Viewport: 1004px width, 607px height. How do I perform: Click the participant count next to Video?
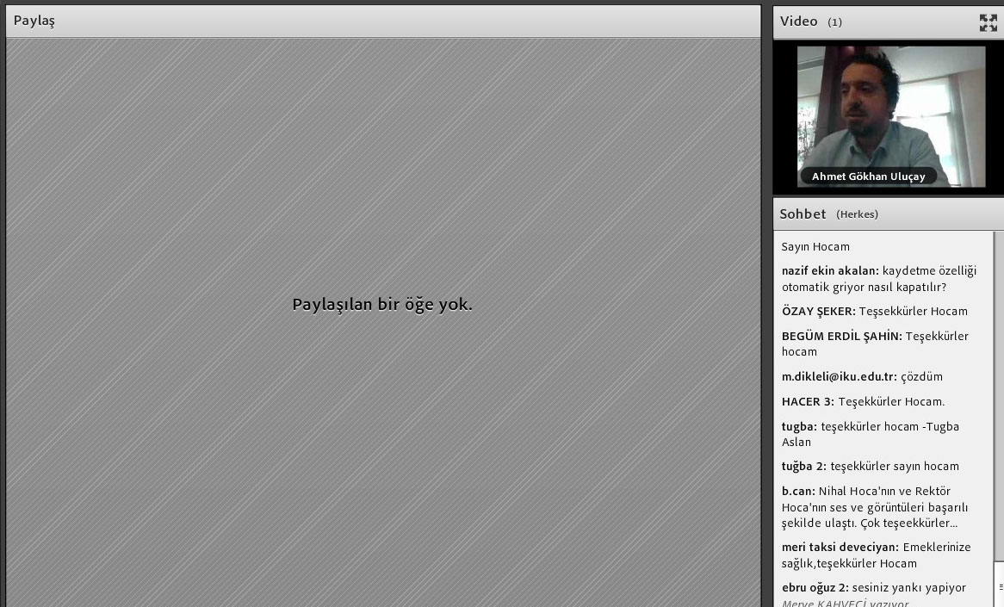click(834, 22)
